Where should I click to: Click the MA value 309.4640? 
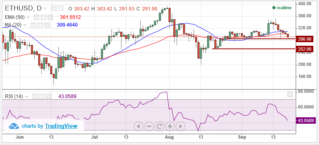pyautogui.click(x=67, y=25)
